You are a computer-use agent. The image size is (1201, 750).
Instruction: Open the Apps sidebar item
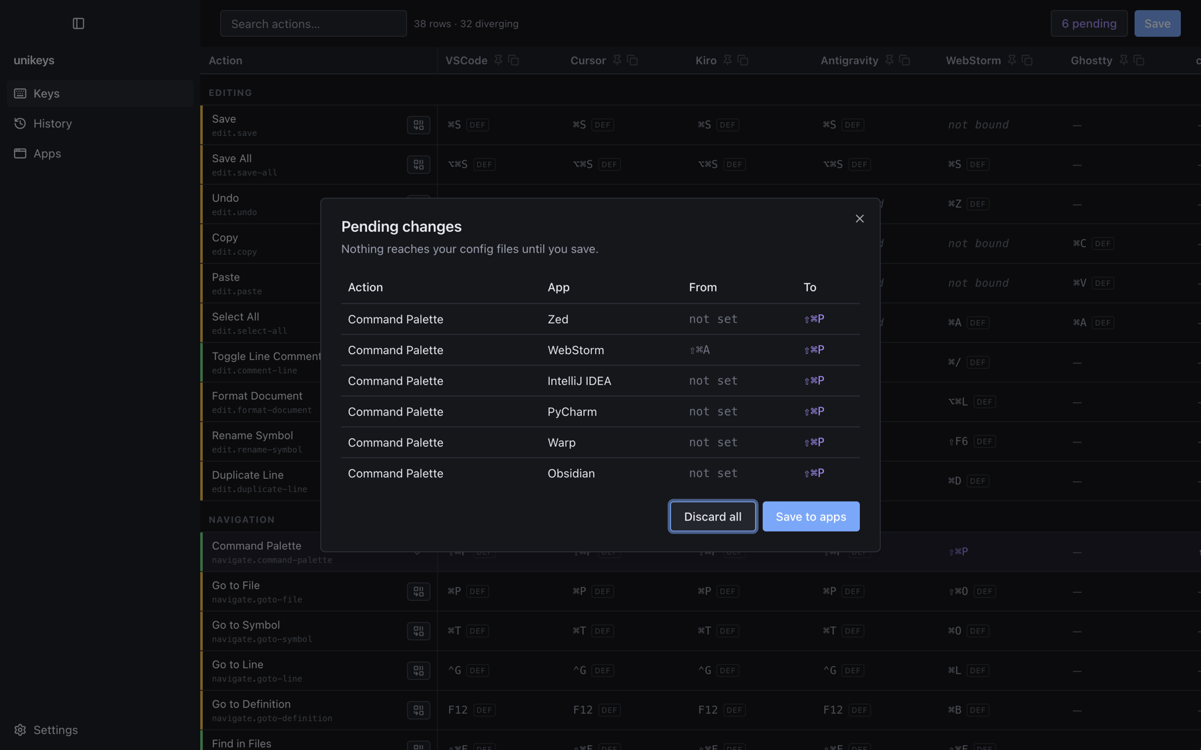pos(100,153)
